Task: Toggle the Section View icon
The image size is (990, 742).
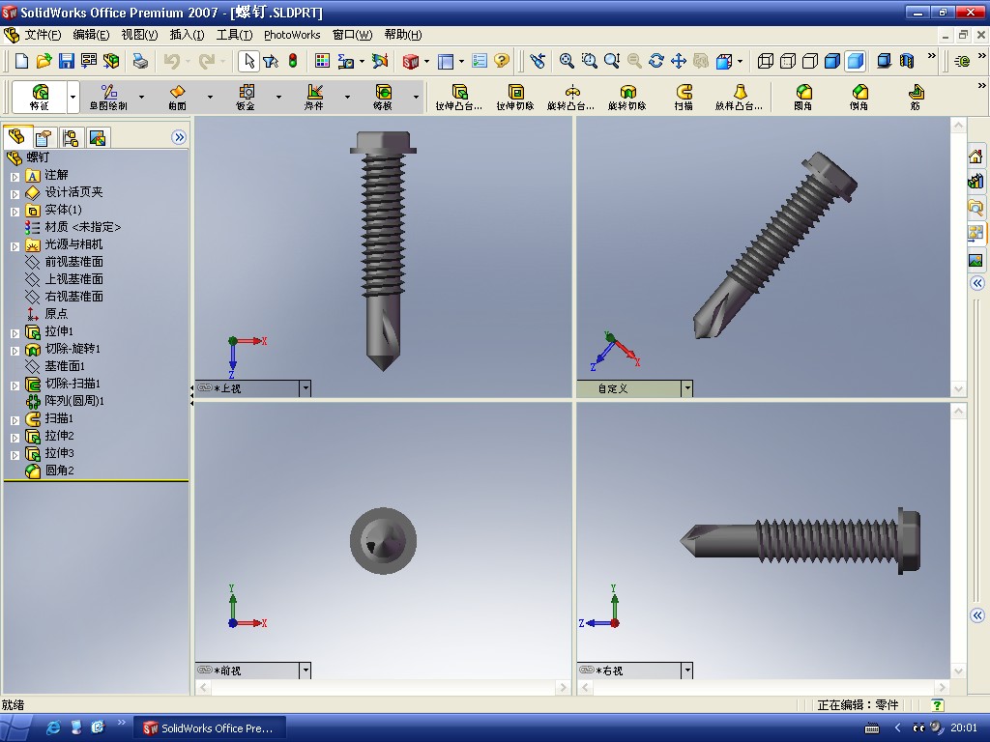Action: (907, 61)
